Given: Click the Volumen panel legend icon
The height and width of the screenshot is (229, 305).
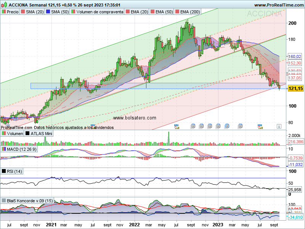Looking at the screenshot, I should (4, 134).
